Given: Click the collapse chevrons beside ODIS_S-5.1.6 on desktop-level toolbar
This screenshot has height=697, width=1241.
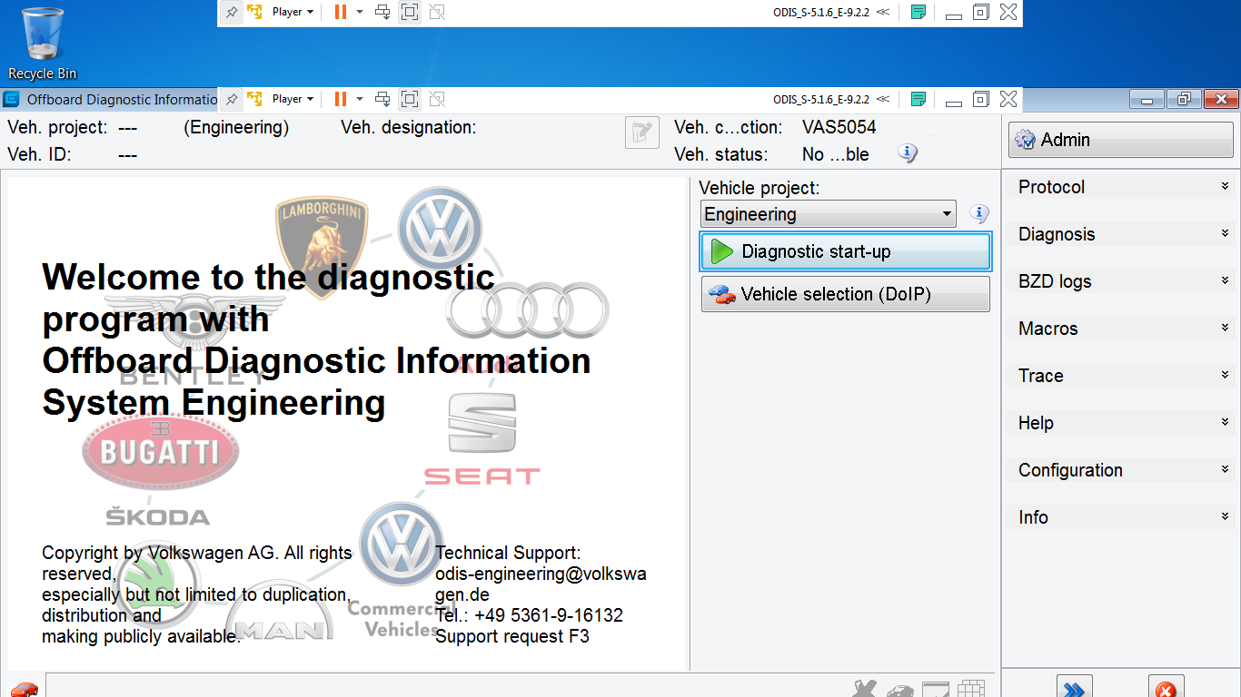Looking at the screenshot, I should pyautogui.click(x=882, y=12).
